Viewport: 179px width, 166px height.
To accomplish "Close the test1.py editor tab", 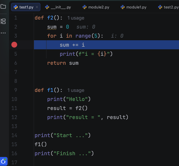I will point(37,7).
